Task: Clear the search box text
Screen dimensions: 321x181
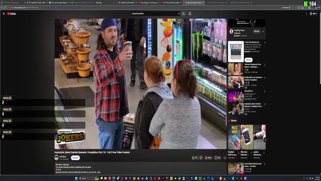Action: click(179, 14)
